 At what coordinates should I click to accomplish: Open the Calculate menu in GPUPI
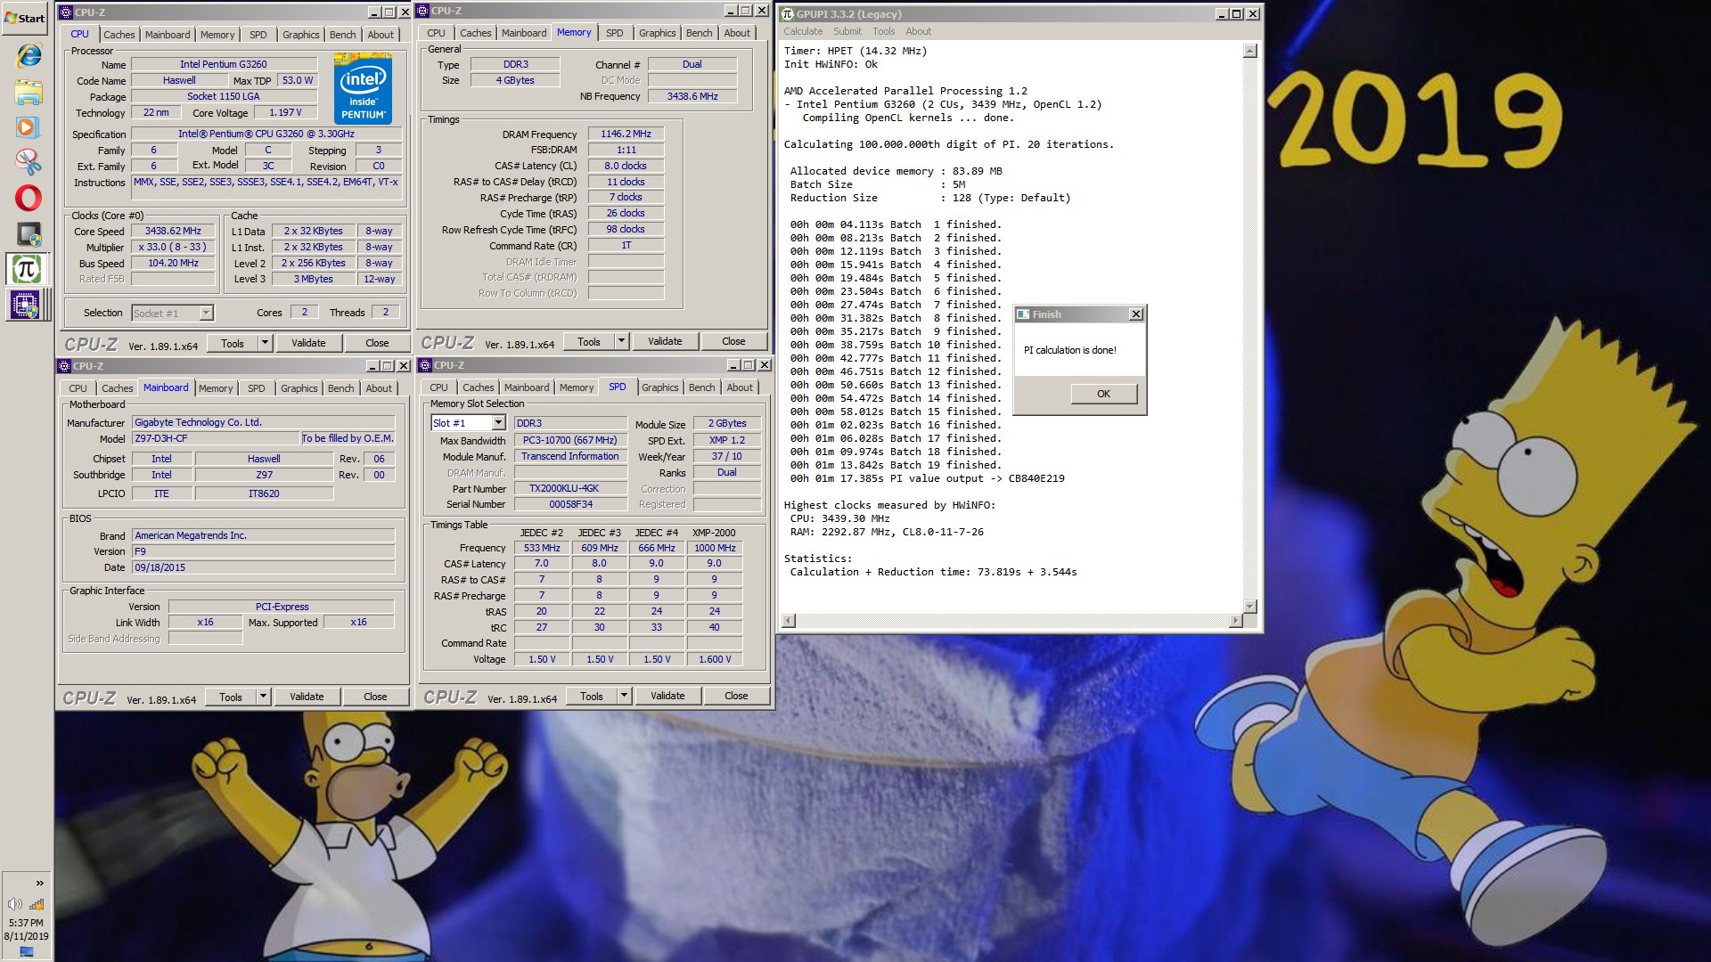pyautogui.click(x=803, y=31)
